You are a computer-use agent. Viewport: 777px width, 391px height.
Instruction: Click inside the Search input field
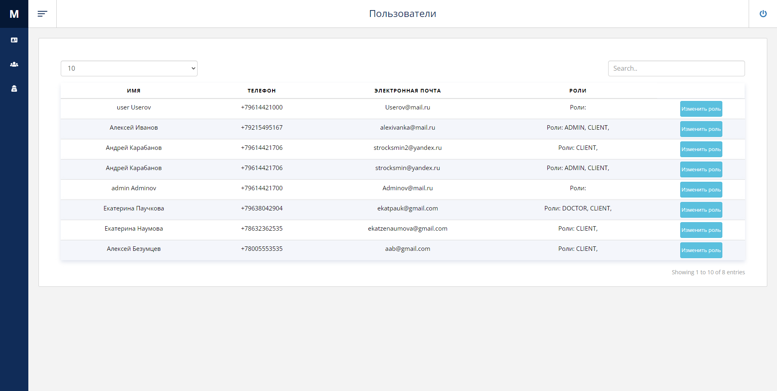pos(676,68)
